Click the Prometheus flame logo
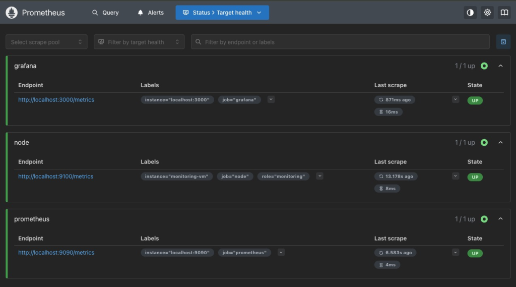The height and width of the screenshot is (287, 516). tap(12, 13)
